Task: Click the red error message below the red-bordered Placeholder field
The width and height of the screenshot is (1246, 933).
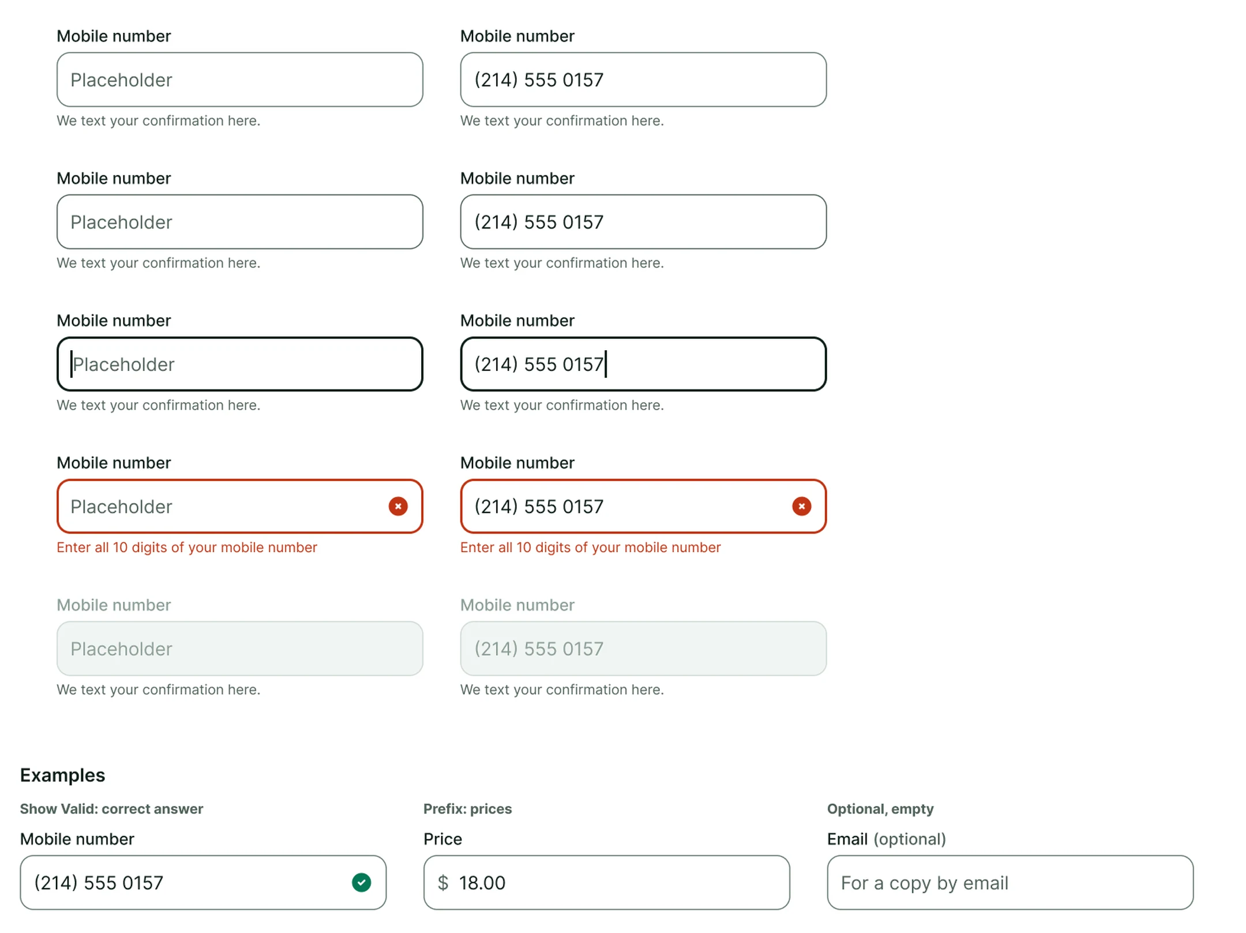Action: (x=187, y=547)
